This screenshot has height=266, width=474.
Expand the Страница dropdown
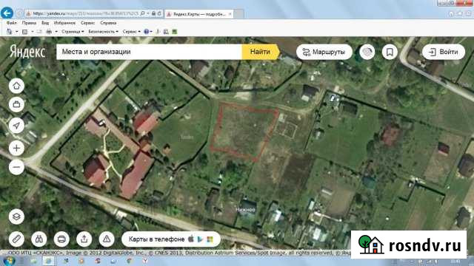[x=73, y=32]
